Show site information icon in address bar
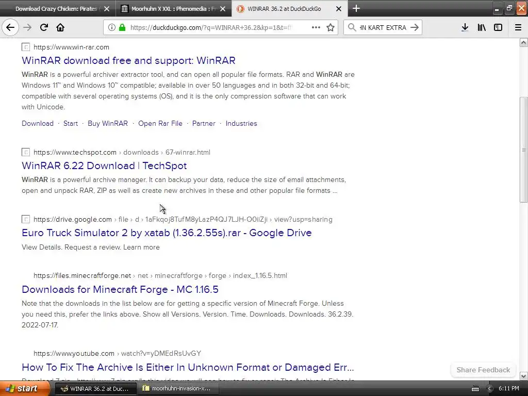This screenshot has width=528, height=396. tap(111, 27)
